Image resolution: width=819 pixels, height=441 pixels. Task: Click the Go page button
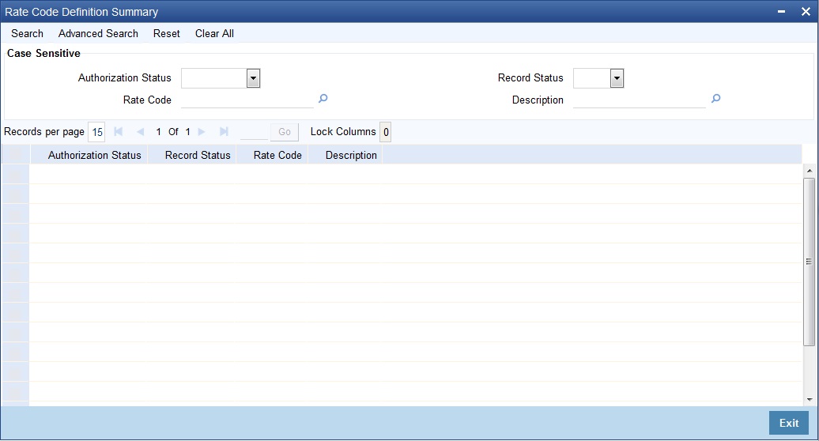[285, 132]
